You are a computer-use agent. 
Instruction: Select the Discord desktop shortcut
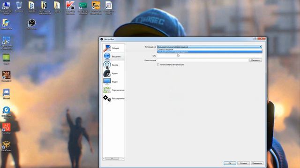pyautogui.click(x=6, y=94)
